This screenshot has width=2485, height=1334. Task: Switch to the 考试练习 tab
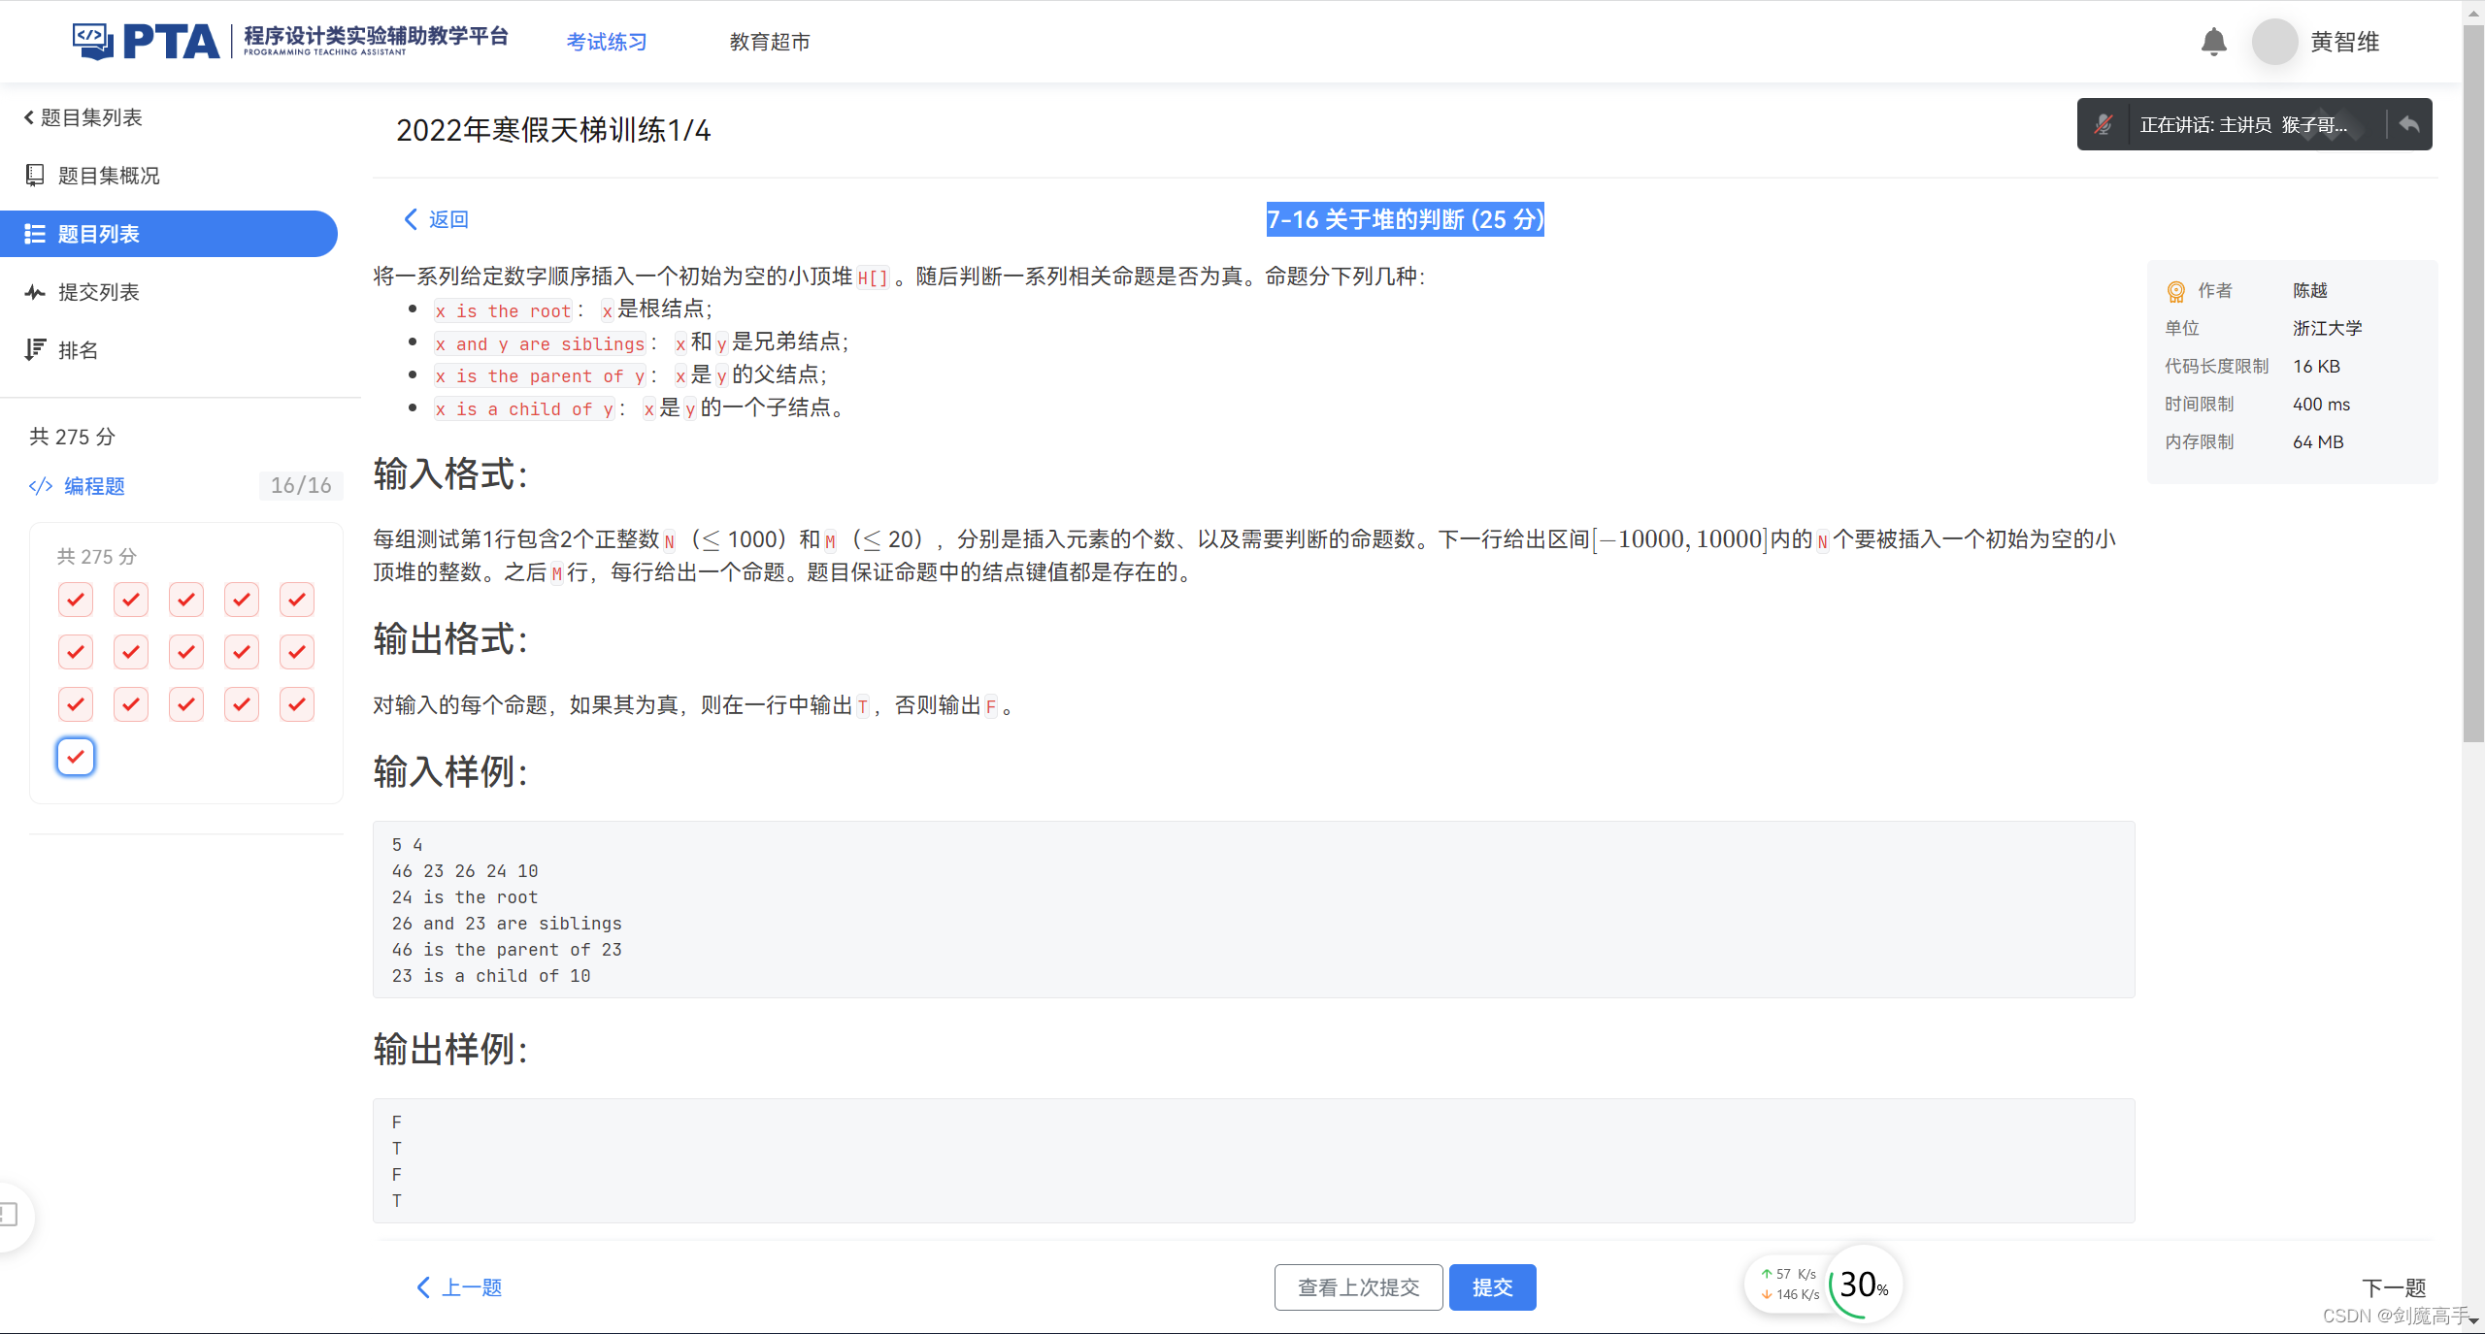point(606,42)
